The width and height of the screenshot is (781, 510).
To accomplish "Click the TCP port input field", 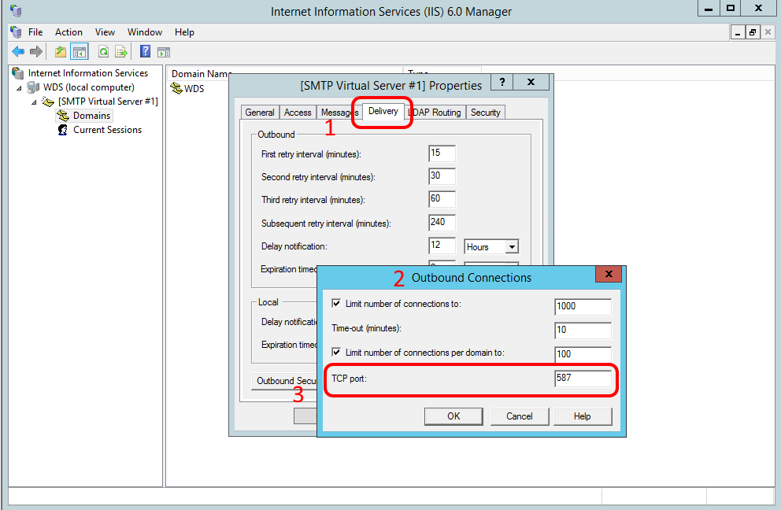I will (583, 379).
